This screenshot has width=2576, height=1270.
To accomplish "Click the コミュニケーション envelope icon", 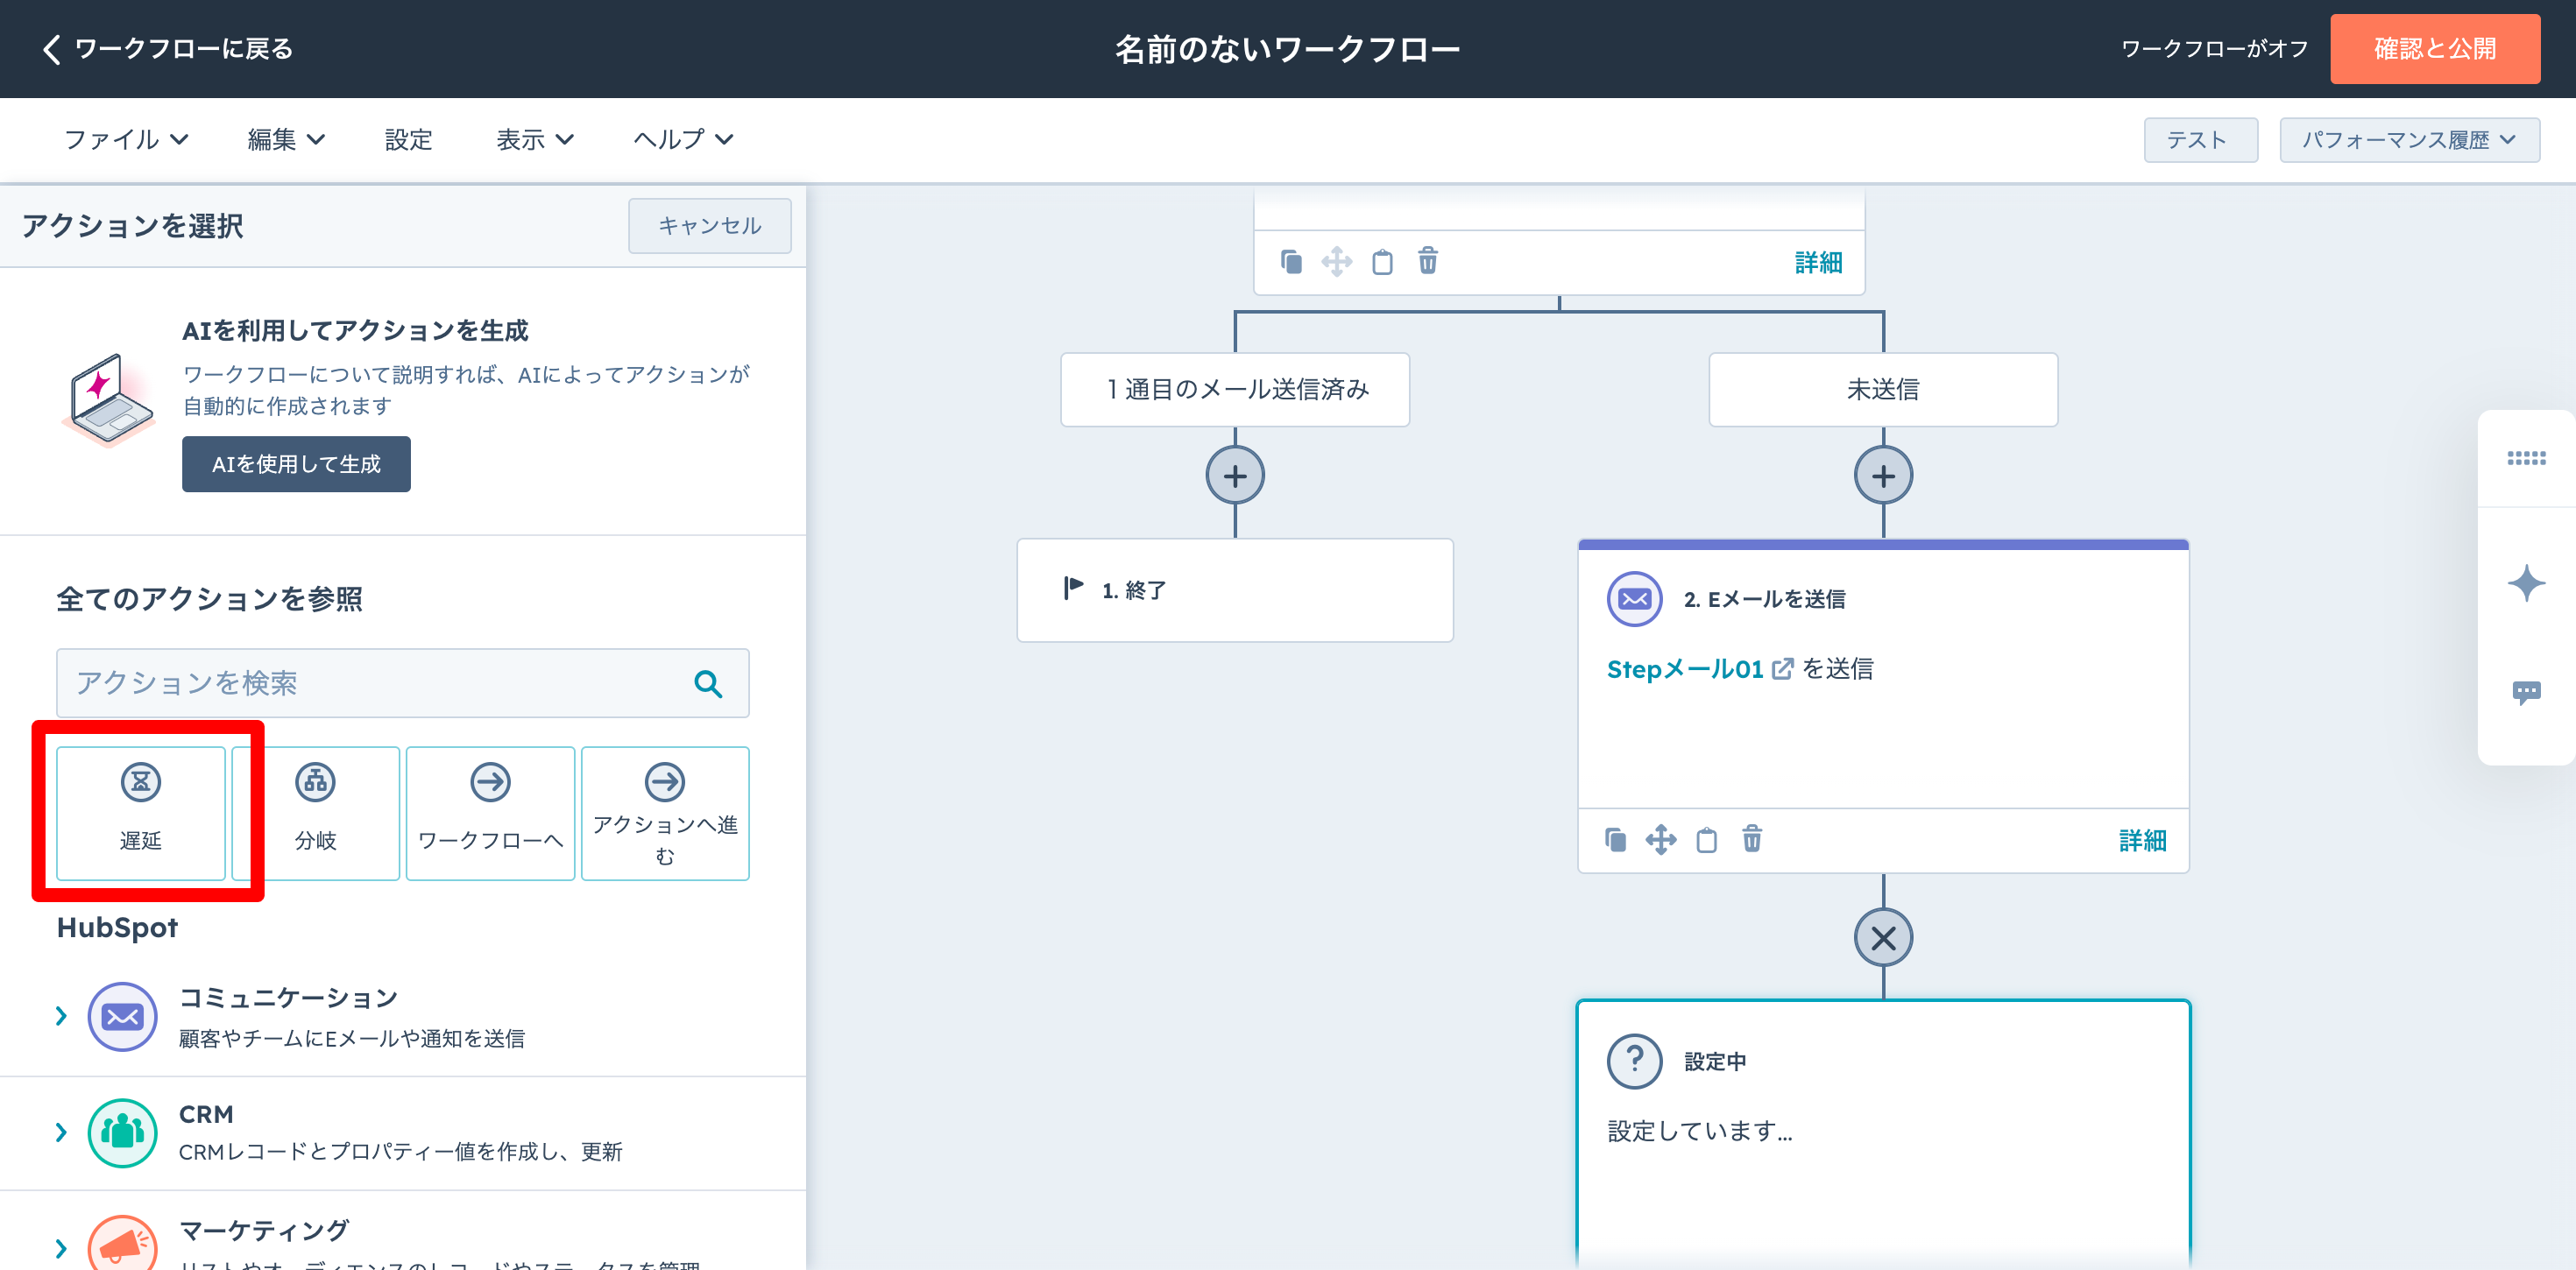I will tap(122, 1017).
